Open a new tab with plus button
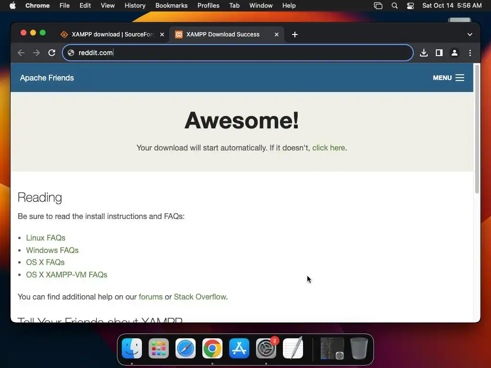 tap(295, 34)
